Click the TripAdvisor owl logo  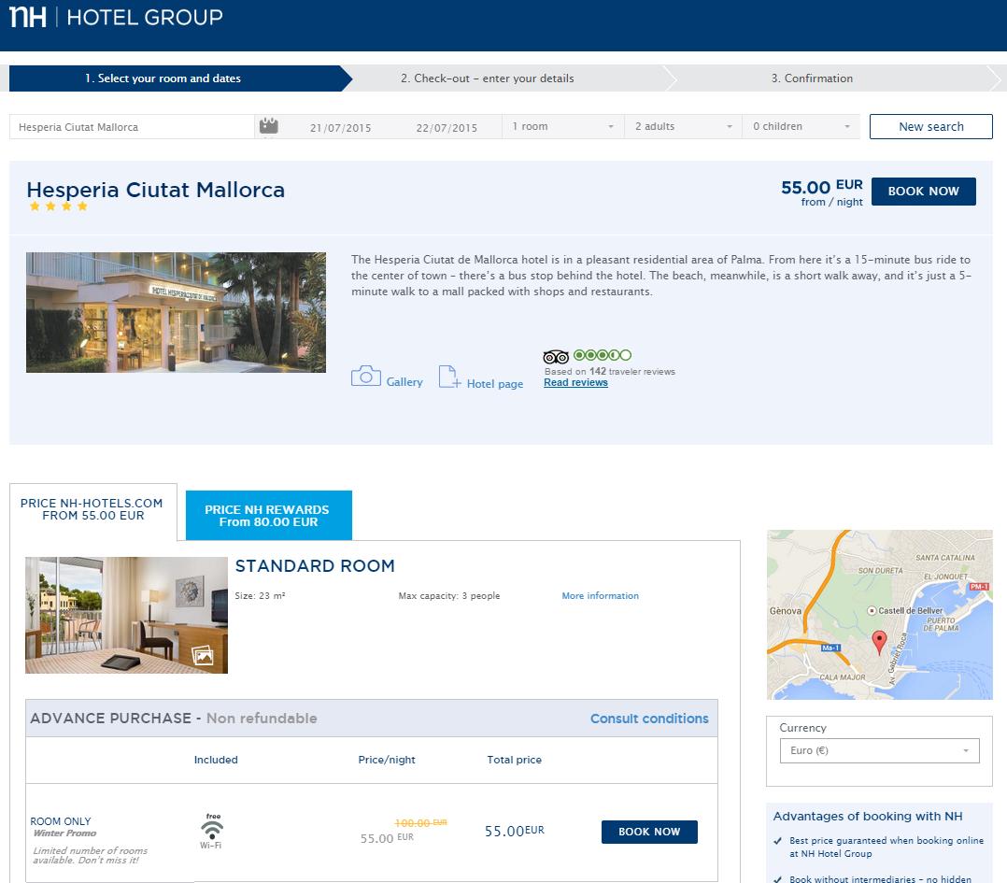tap(556, 357)
